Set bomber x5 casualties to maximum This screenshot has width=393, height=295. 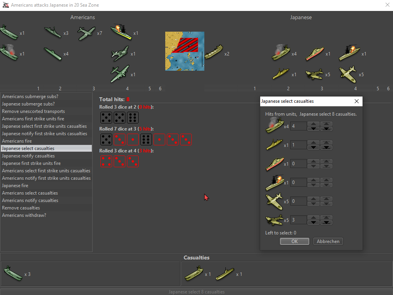326,218
